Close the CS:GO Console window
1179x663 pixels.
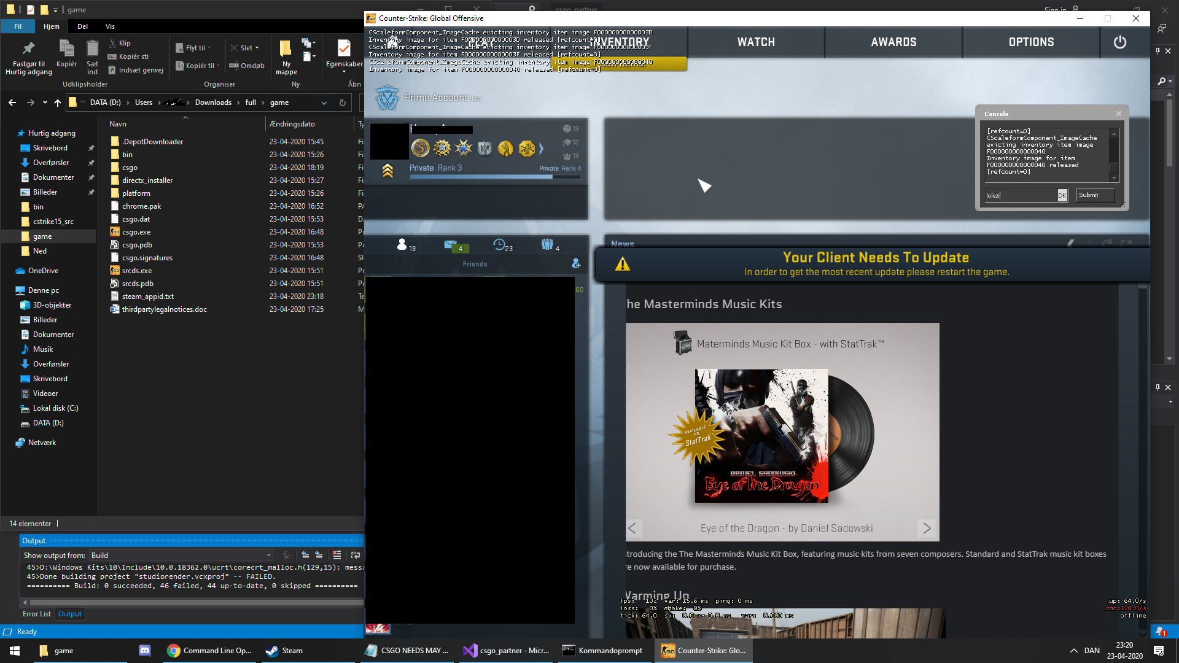click(1119, 114)
